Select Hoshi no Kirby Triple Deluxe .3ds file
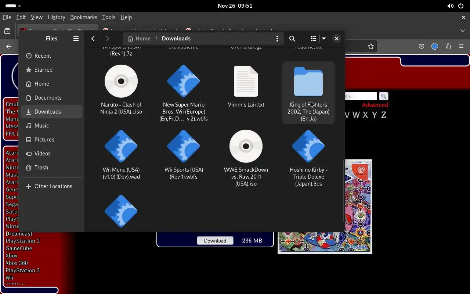This screenshot has height=294, width=470. [x=308, y=158]
